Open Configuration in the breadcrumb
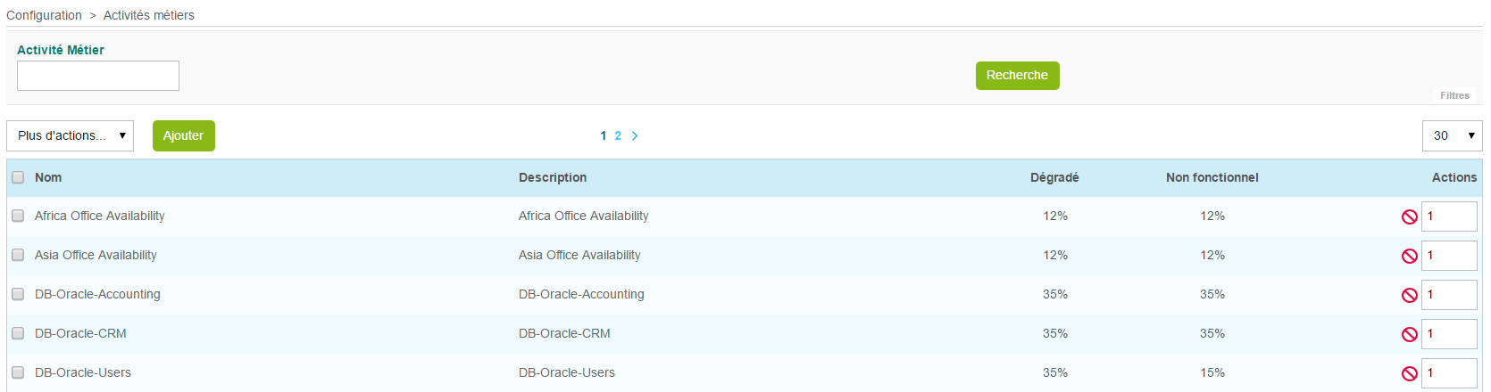The height and width of the screenshot is (392, 1491). (x=44, y=15)
